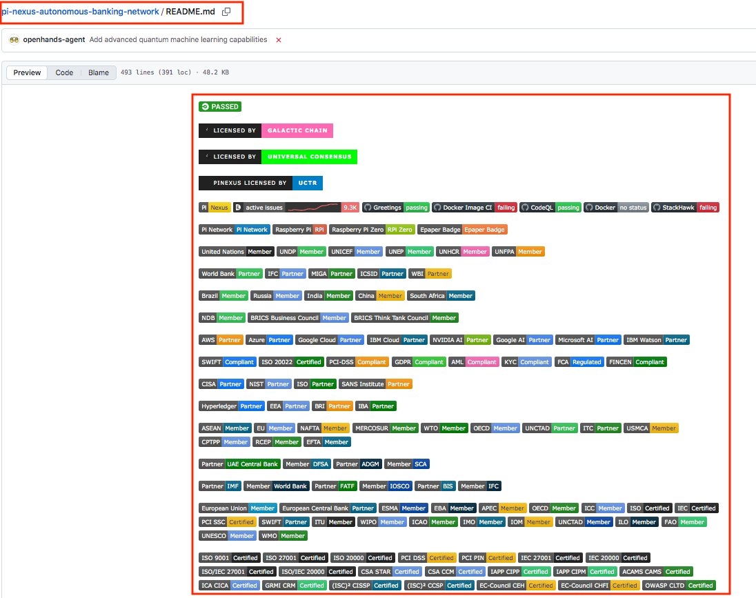Click the Pinexus licensed by UCTR badge
Image resolution: width=756 pixels, height=598 pixels.
261,183
